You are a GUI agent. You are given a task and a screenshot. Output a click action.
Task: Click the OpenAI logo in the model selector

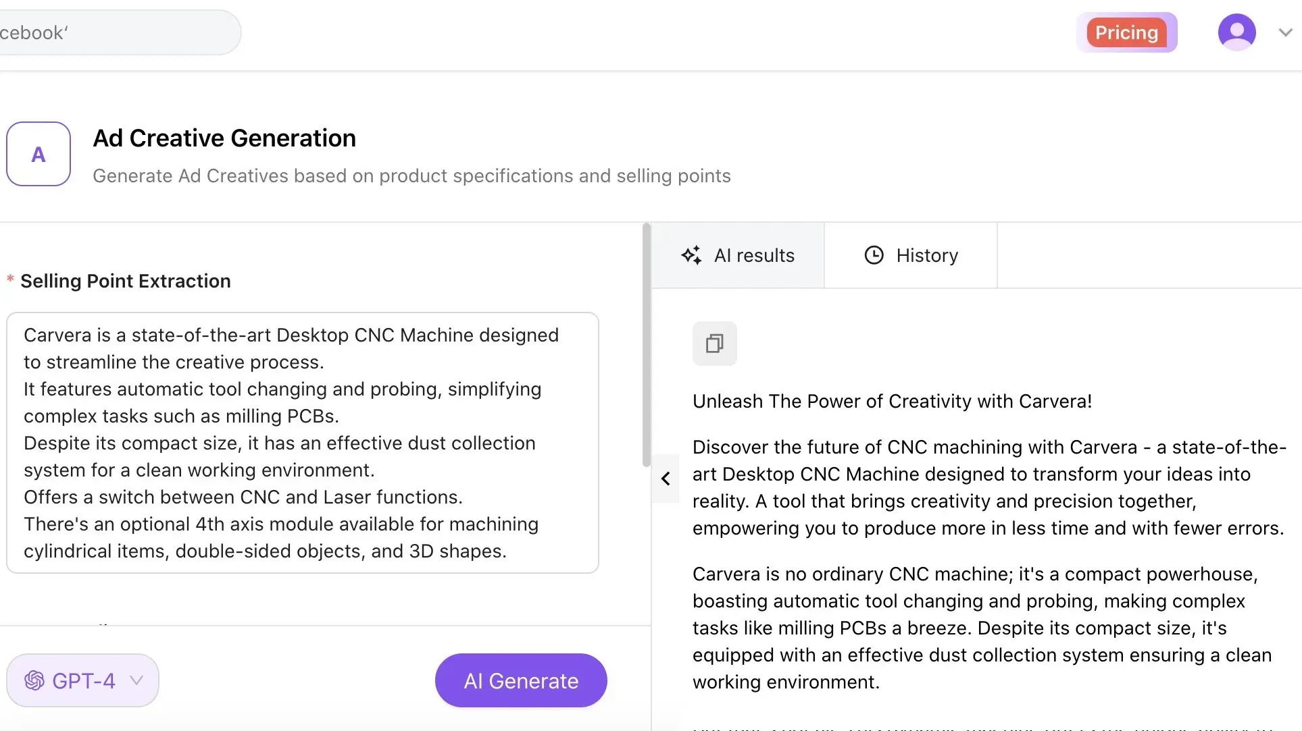coord(34,680)
